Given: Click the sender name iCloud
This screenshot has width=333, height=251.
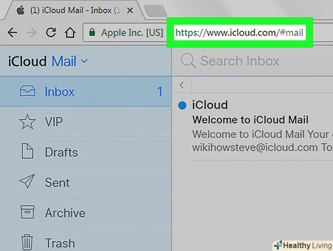Looking at the screenshot, I should point(210,105).
